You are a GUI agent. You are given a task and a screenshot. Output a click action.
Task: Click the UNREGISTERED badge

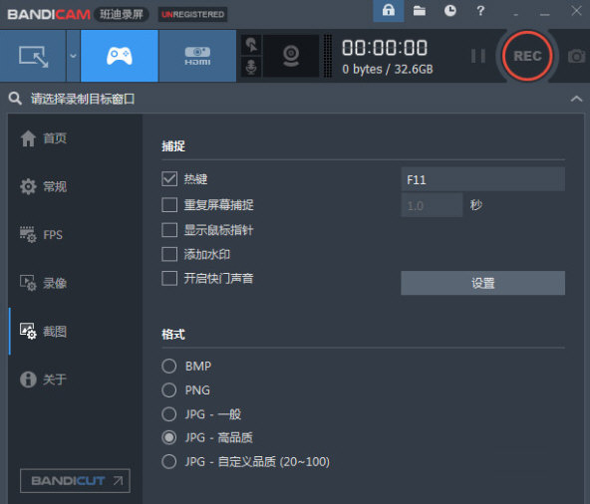pos(192,14)
